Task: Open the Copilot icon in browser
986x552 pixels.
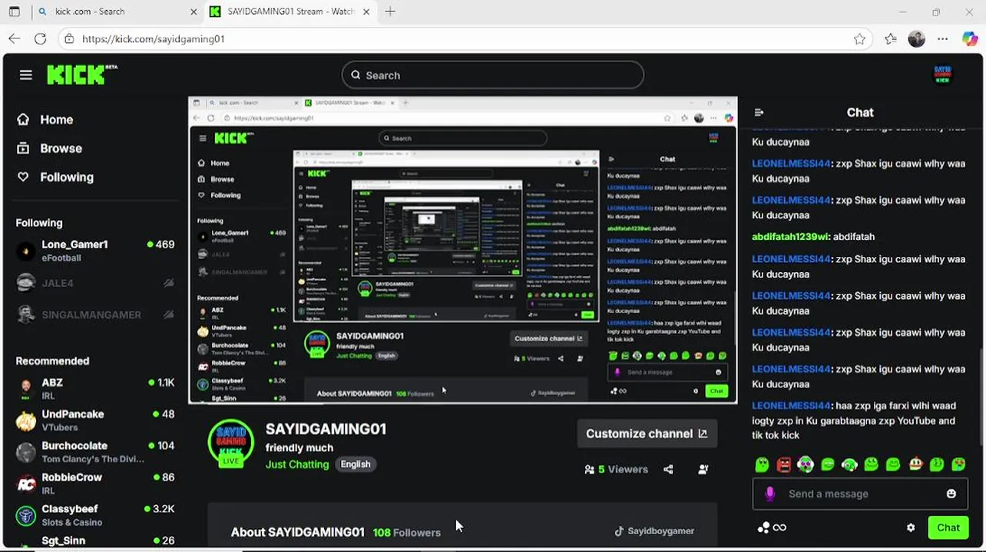Action: [x=970, y=39]
